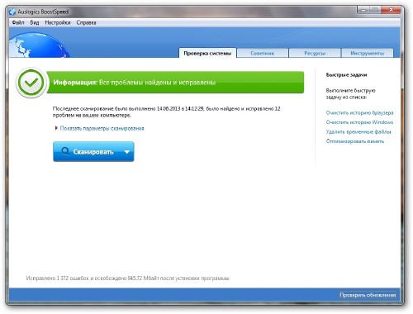Click the Быстрые задачи heading
This screenshot has height=314, width=413.
coord(346,74)
